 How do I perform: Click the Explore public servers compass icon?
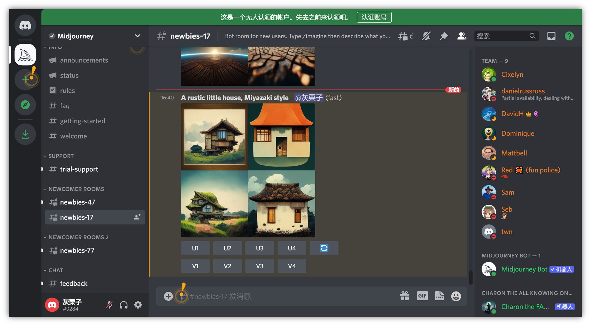click(x=25, y=105)
